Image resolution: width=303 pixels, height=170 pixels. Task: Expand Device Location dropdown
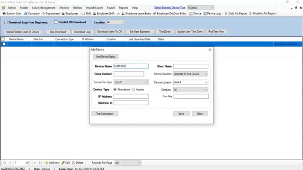click(191, 82)
